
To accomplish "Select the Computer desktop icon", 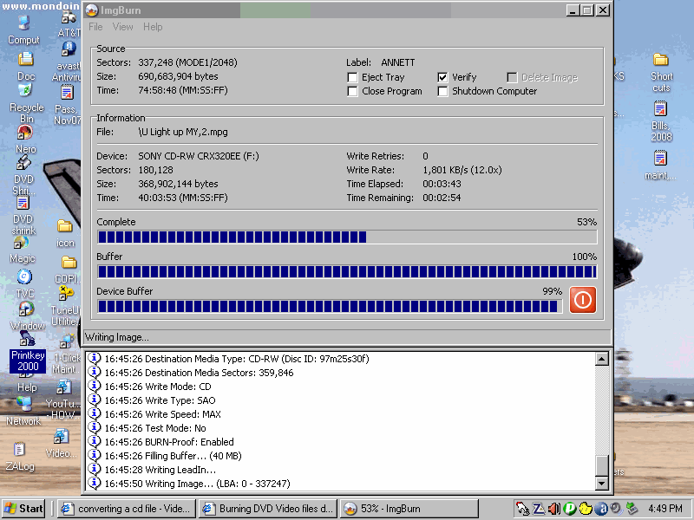I will [24, 30].
